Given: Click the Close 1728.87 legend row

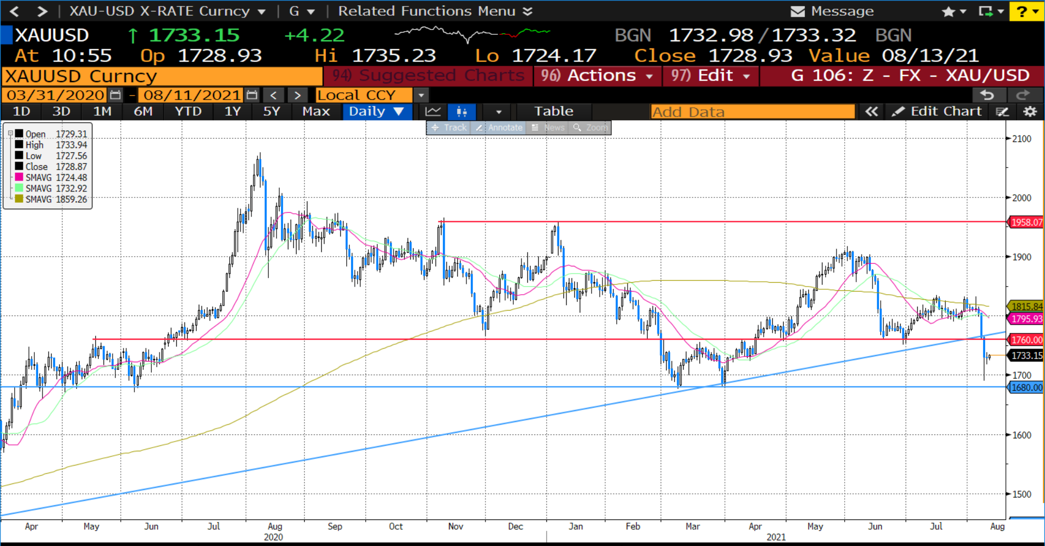Looking at the screenshot, I should [51, 166].
